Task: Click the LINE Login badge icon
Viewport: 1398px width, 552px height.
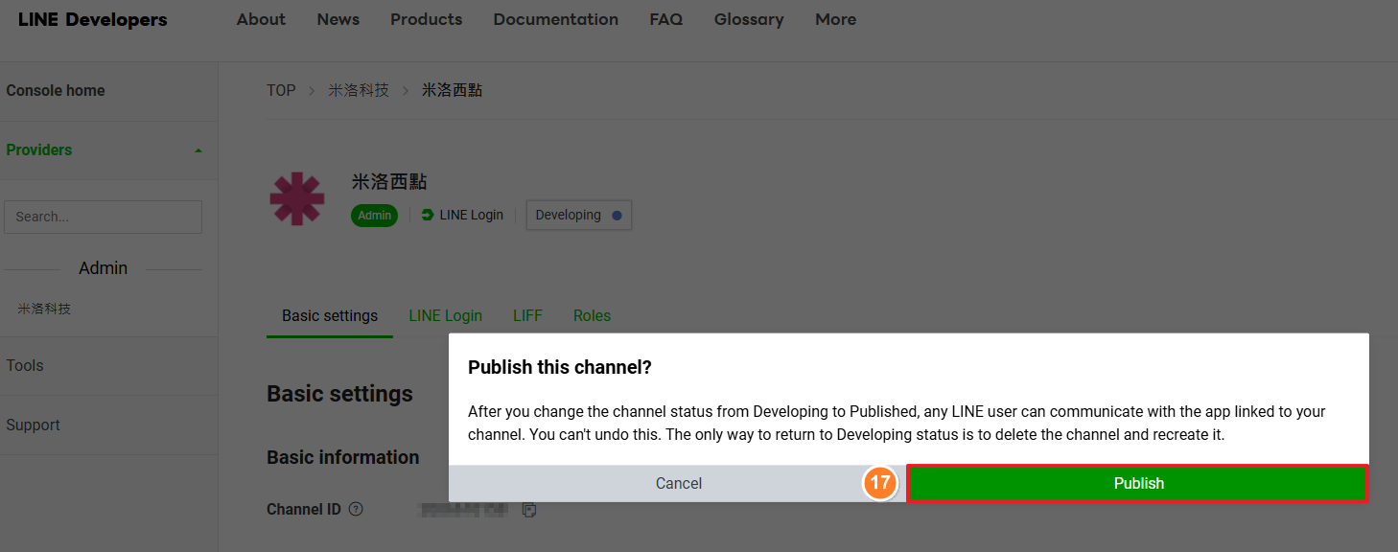Action: click(x=428, y=215)
